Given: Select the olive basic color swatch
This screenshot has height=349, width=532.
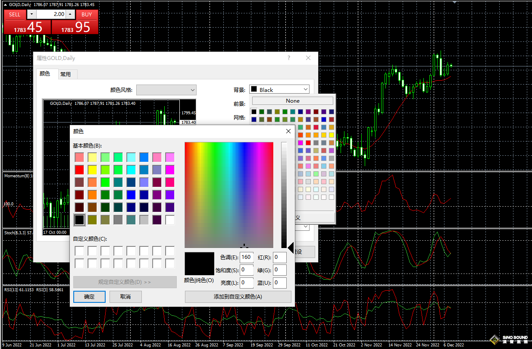Looking at the screenshot, I should pos(92,220).
